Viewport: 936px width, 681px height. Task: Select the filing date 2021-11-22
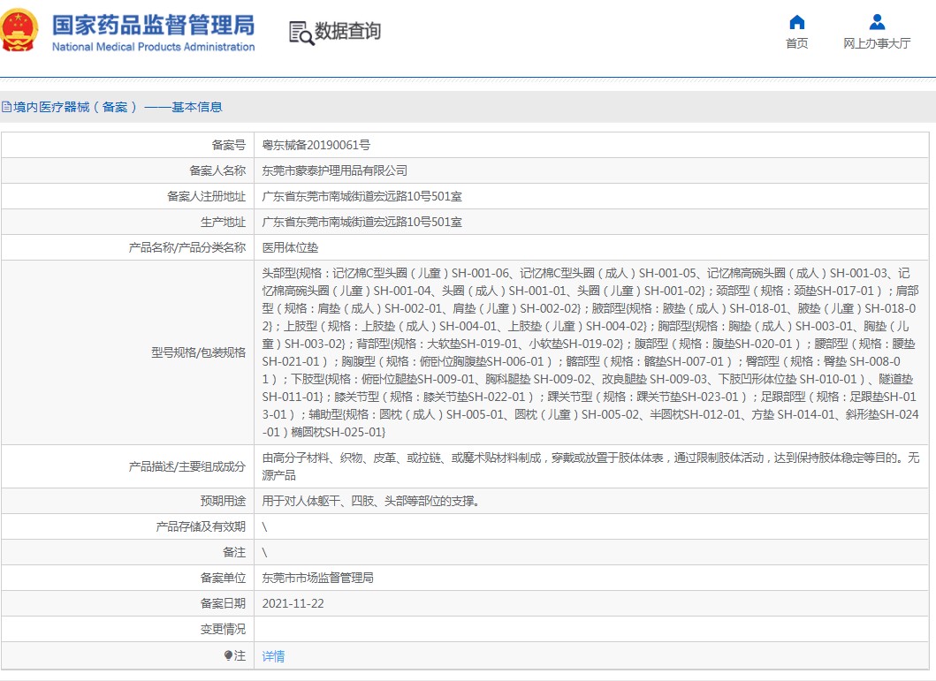tap(293, 603)
